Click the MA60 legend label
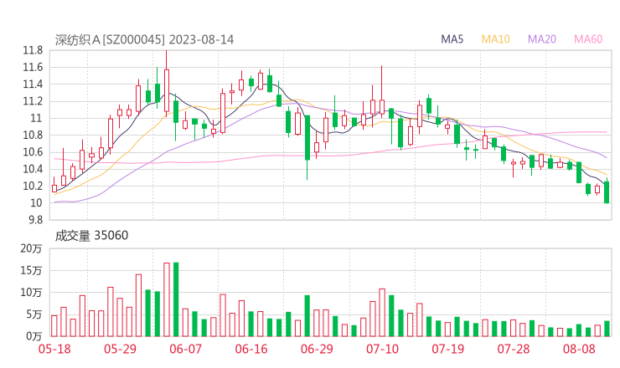The image size is (620, 368). pos(588,39)
